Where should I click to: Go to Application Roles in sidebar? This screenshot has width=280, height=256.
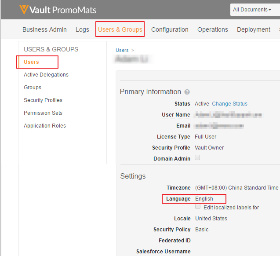(x=45, y=126)
